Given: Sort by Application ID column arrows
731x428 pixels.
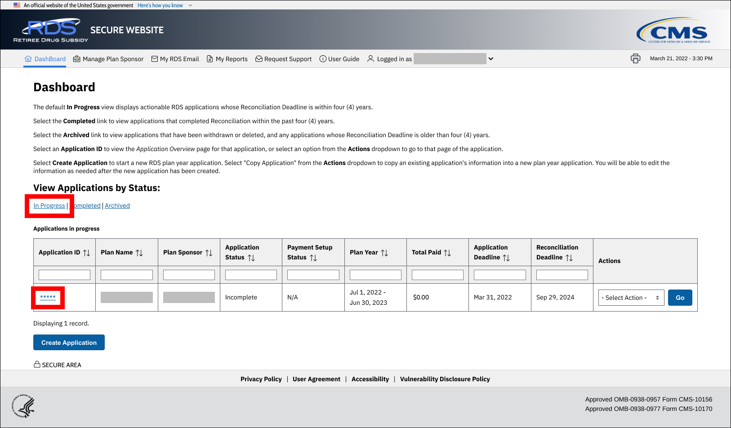Looking at the screenshot, I should tap(87, 253).
